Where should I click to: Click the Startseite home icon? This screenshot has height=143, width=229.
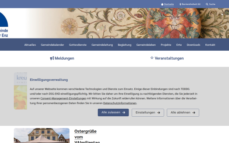[x=162, y=4]
